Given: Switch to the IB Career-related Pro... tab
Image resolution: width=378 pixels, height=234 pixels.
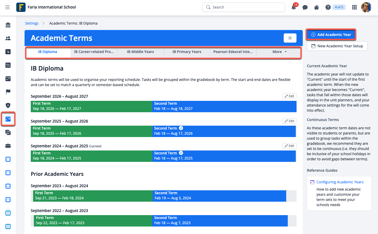Looking at the screenshot, I should coord(94,52).
